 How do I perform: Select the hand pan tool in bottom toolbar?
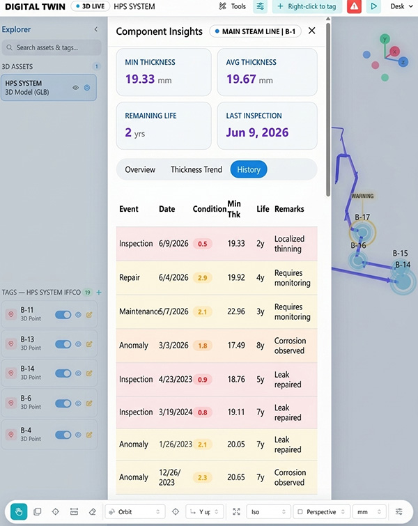(x=19, y=511)
